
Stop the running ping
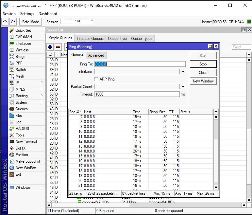point(203,64)
